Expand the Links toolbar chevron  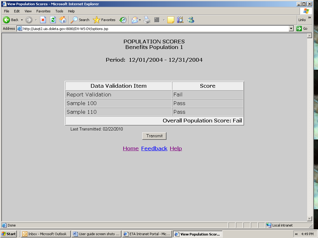[310, 18]
